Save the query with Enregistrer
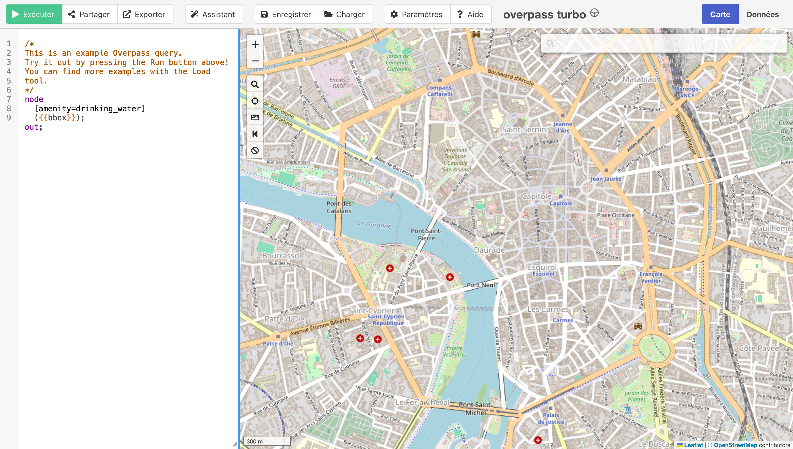The image size is (793, 449). [x=286, y=14]
